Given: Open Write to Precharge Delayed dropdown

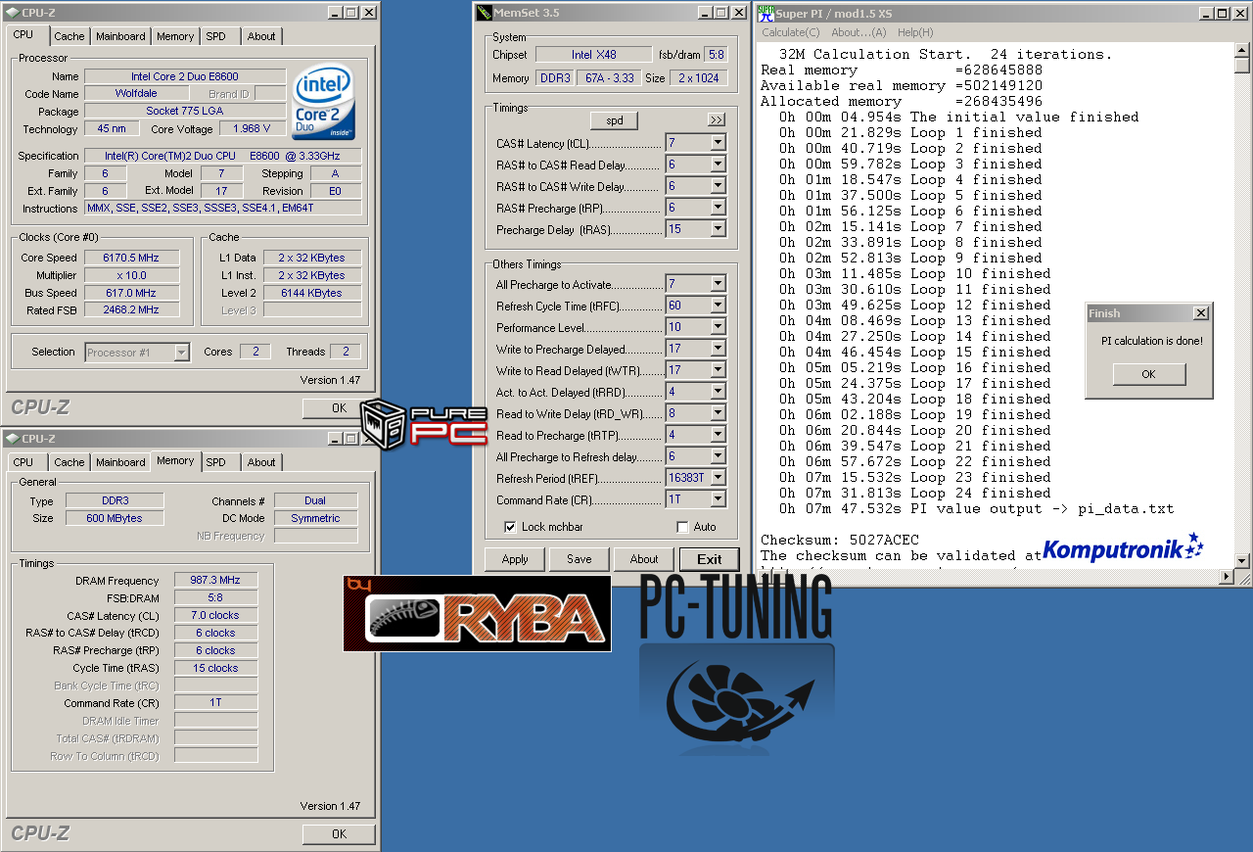Looking at the screenshot, I should 719,349.
